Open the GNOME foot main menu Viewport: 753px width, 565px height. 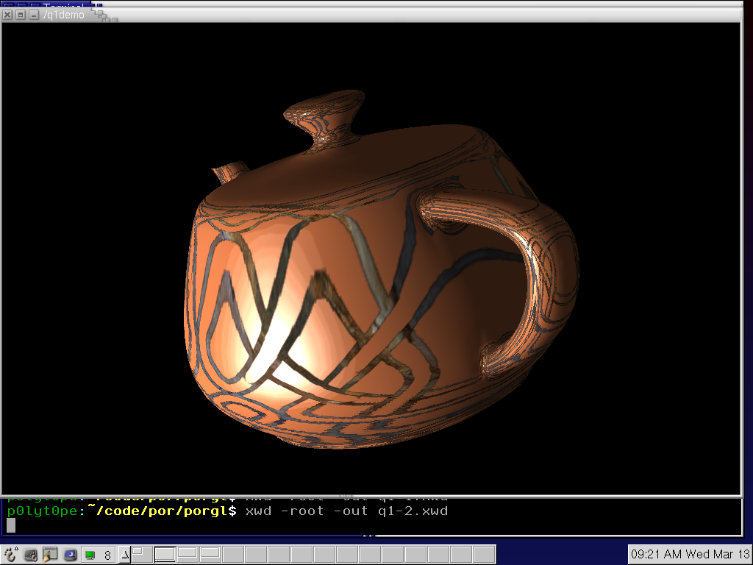pos(11,555)
